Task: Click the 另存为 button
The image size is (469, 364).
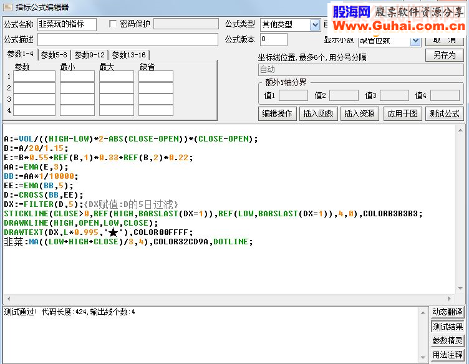Action: pos(445,55)
